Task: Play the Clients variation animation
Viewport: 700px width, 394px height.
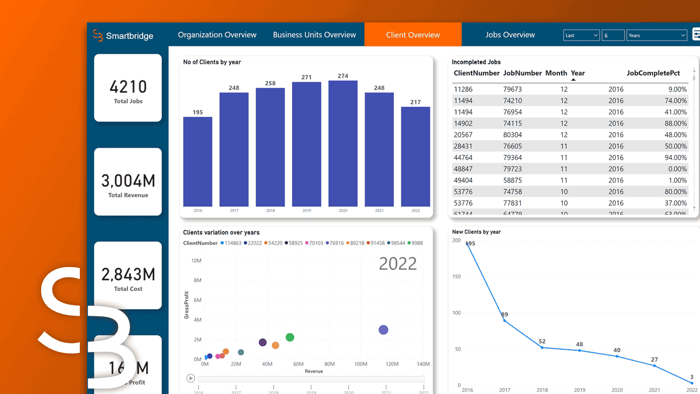Action: 190,378
